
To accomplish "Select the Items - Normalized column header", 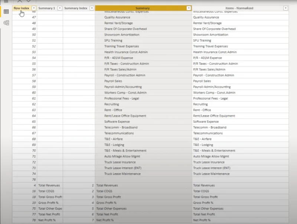I will click(239, 8).
